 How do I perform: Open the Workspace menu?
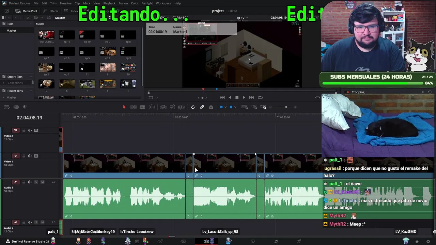[163, 3]
